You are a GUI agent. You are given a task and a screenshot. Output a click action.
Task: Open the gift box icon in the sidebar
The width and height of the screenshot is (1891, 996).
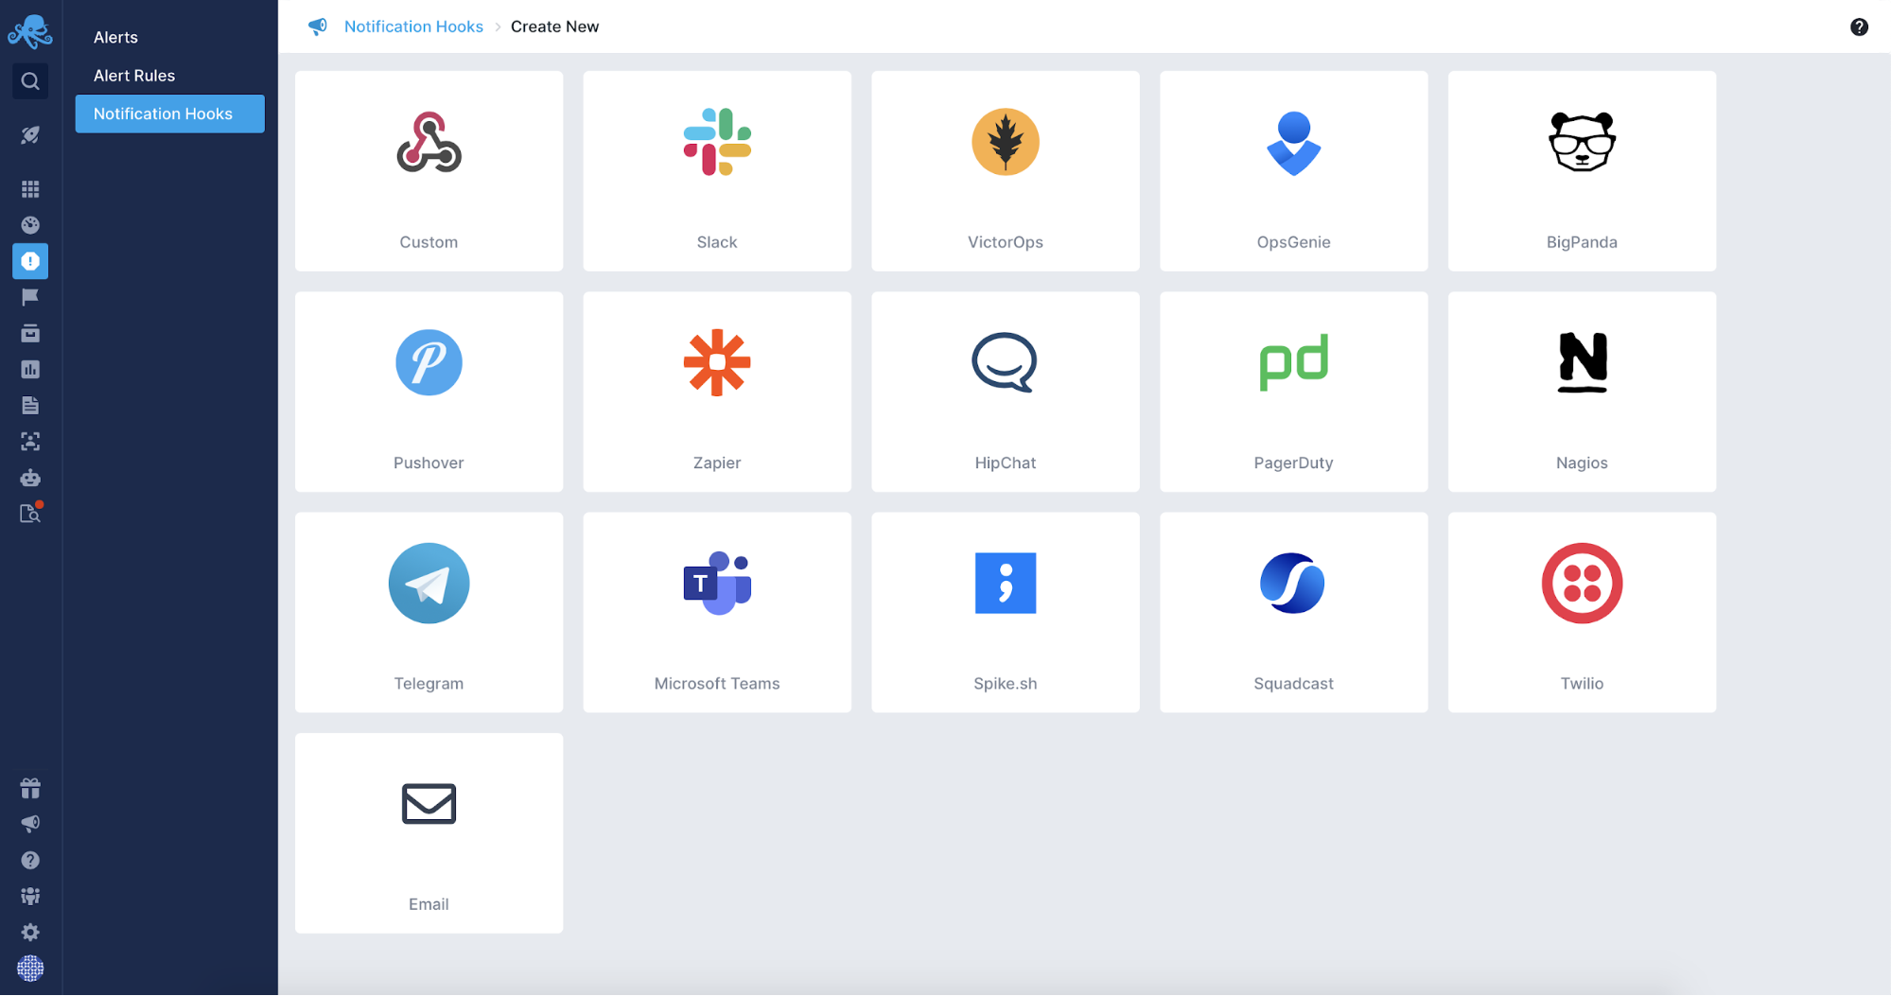coord(30,788)
